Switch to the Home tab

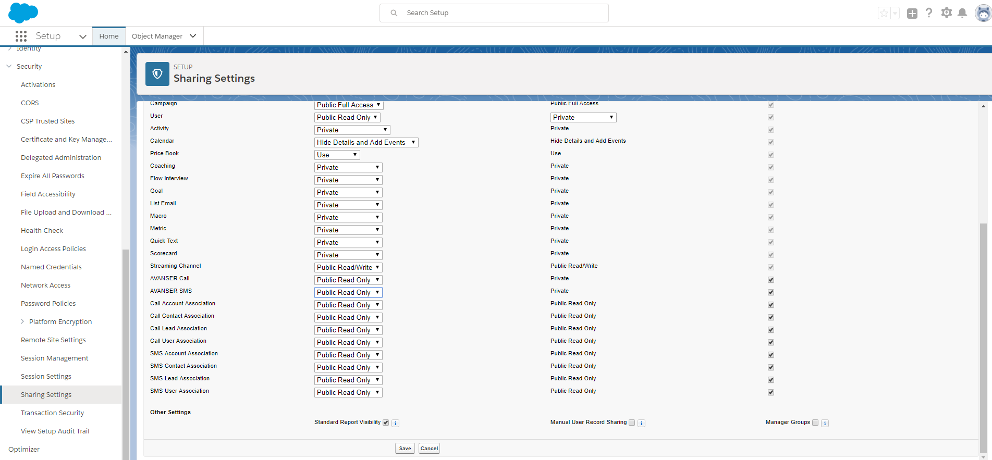click(x=109, y=36)
